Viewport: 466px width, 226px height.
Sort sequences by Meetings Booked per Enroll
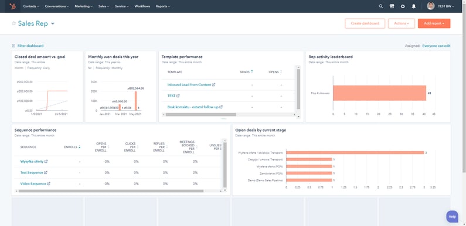(196, 147)
